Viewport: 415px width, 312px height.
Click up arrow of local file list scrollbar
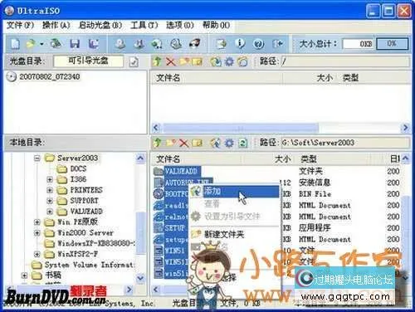click(x=405, y=158)
